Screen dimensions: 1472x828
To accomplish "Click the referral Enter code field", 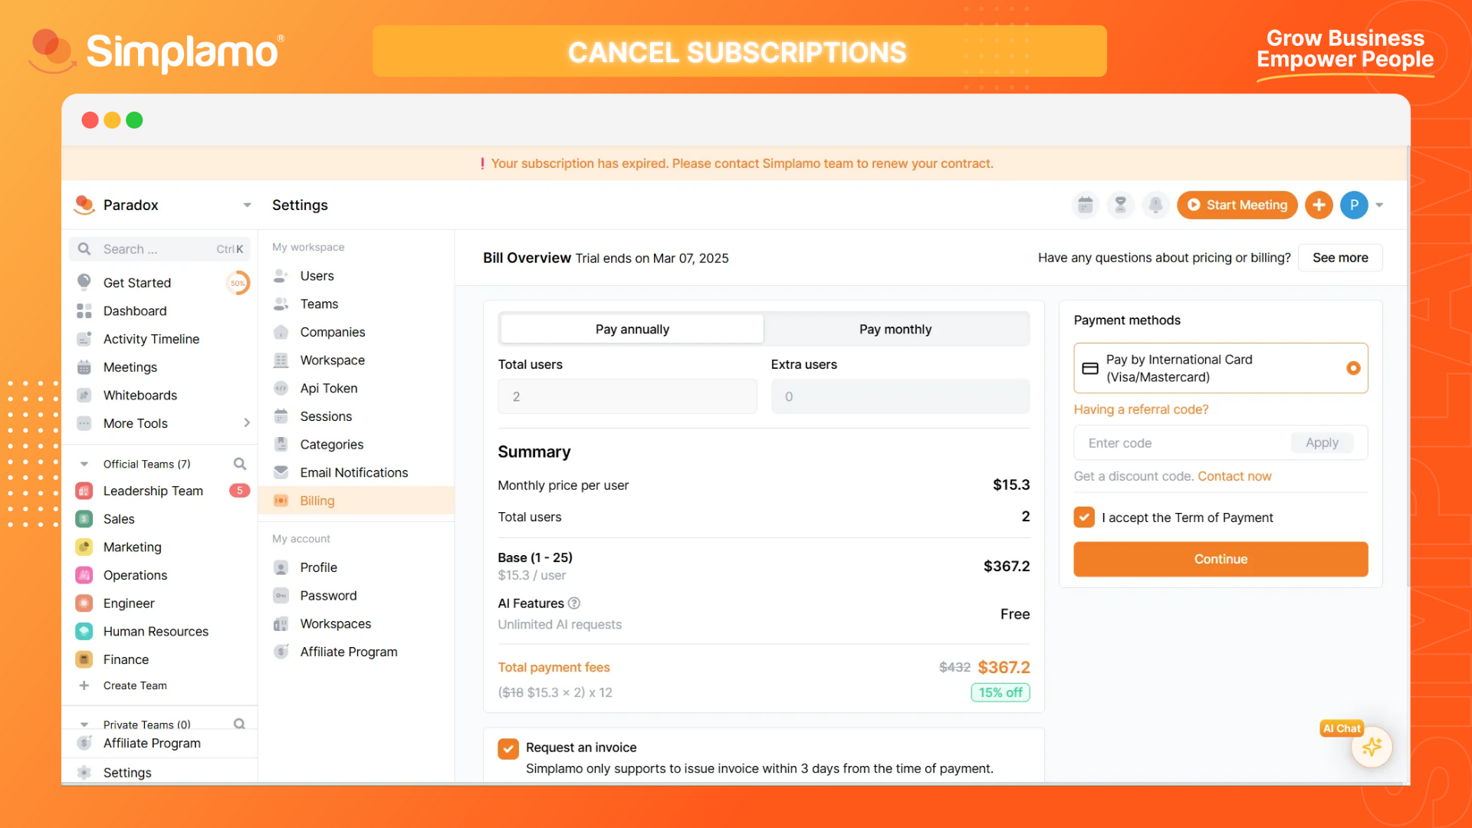I will pyautogui.click(x=1184, y=443).
